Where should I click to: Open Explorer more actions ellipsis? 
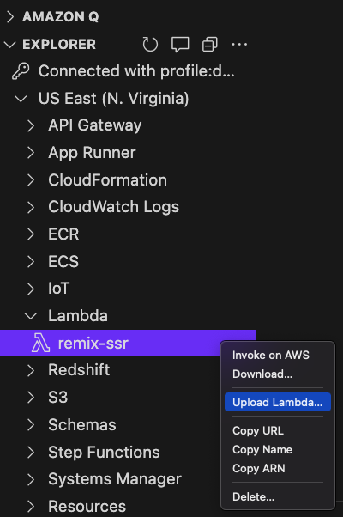click(239, 44)
